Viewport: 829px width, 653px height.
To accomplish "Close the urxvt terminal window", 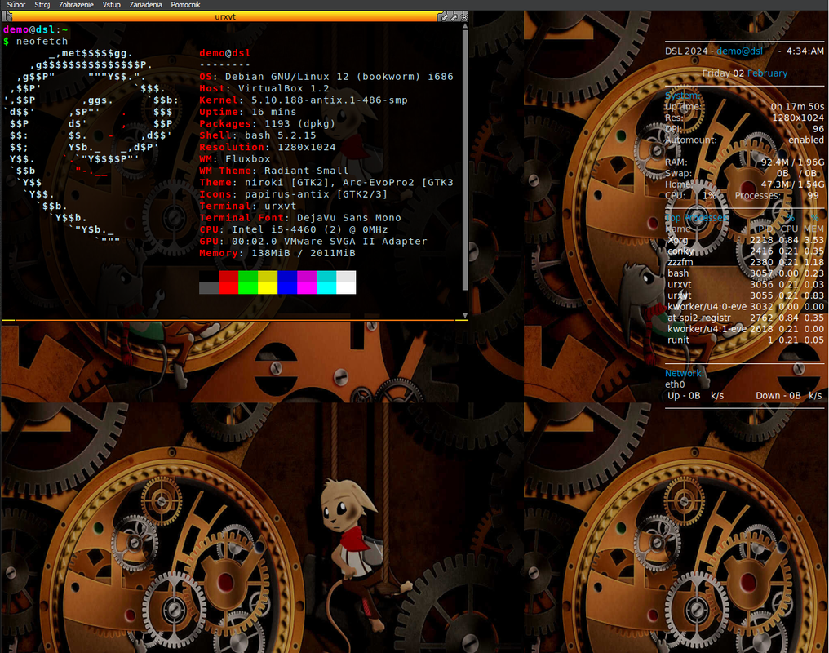I will (464, 17).
